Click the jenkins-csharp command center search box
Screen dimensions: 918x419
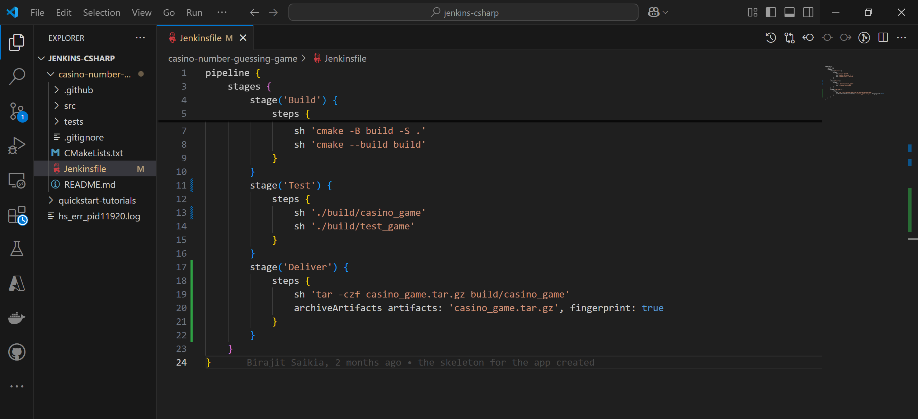pyautogui.click(x=463, y=13)
